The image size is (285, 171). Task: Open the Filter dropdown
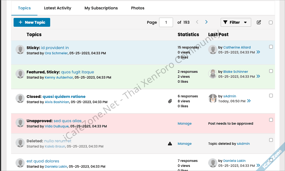tap(236, 22)
